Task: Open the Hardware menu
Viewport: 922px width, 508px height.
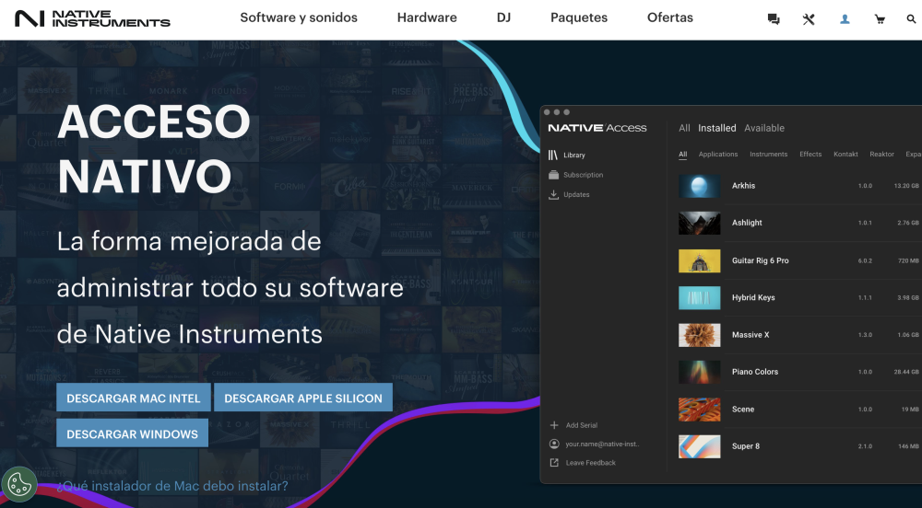Action: pyautogui.click(x=427, y=17)
